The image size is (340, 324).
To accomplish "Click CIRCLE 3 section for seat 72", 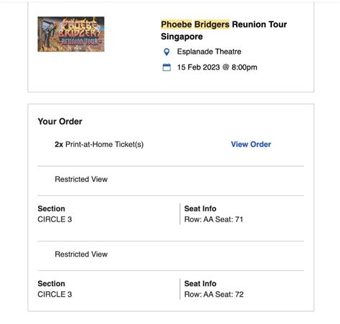I will tap(55, 295).
